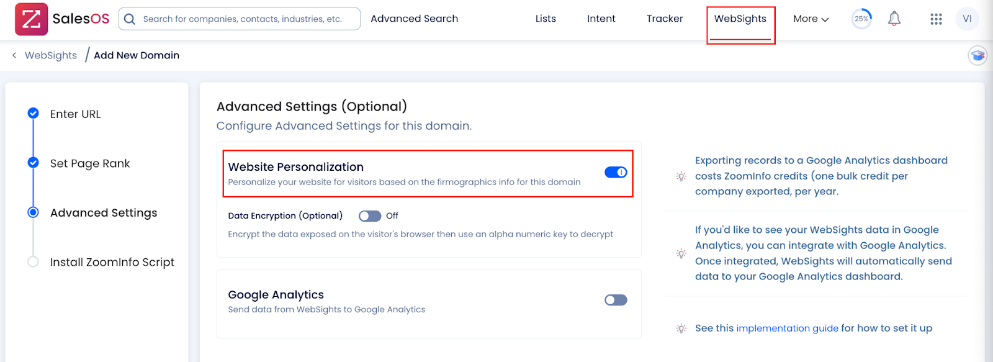Open the Intent menu item
The width and height of the screenshot is (993, 362).
(x=601, y=19)
